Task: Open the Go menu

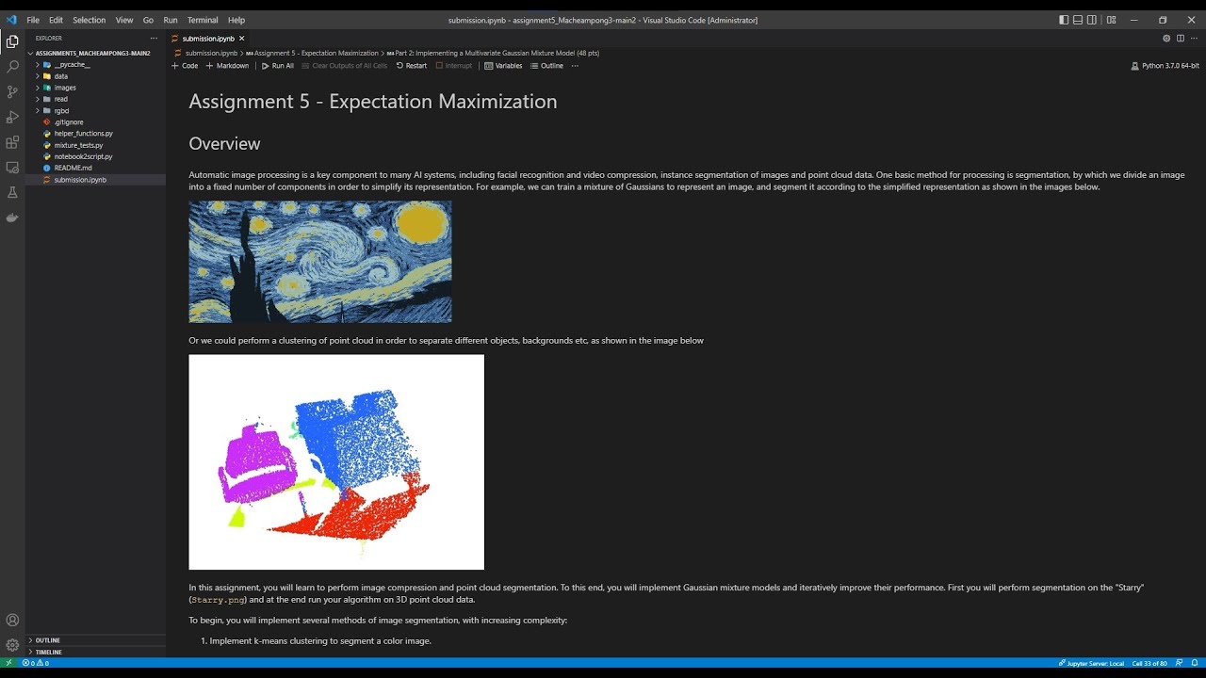Action: [148, 20]
